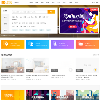Open the city location pin selector
Screen dimensions: 100x100
coord(17,3)
